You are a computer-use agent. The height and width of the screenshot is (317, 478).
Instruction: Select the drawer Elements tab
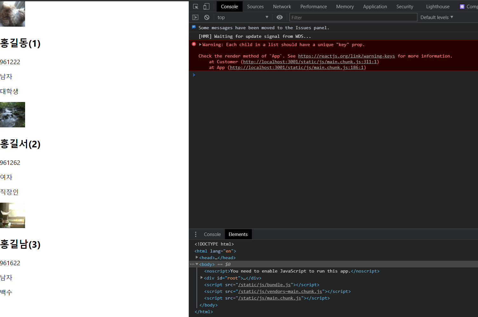[x=238, y=234]
